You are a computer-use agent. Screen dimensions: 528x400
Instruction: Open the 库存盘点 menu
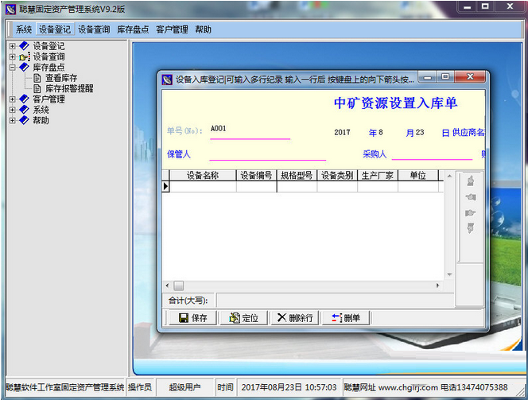tap(133, 29)
